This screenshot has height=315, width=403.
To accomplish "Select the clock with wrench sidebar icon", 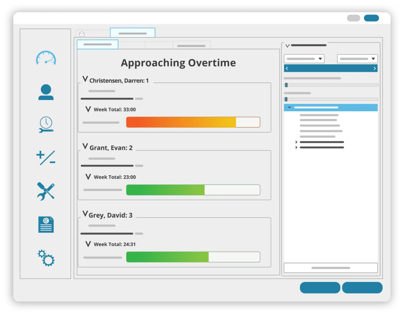I will pyautogui.click(x=46, y=125).
